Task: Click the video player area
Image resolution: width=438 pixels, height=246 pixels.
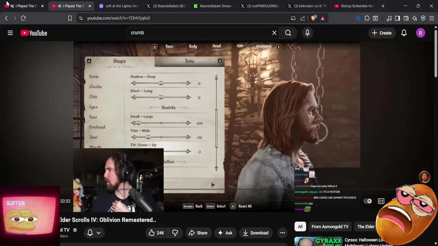Action: click(216, 127)
